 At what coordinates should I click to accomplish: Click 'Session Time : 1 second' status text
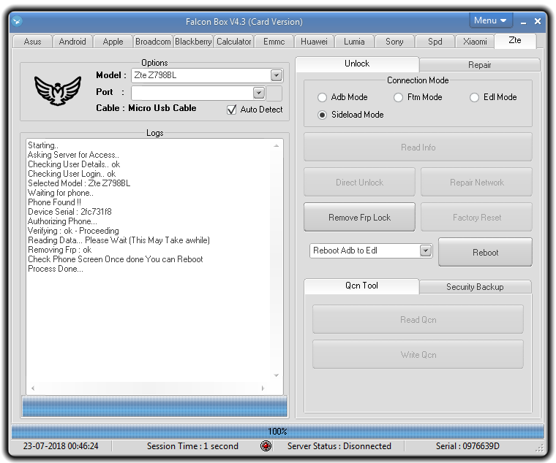192,446
